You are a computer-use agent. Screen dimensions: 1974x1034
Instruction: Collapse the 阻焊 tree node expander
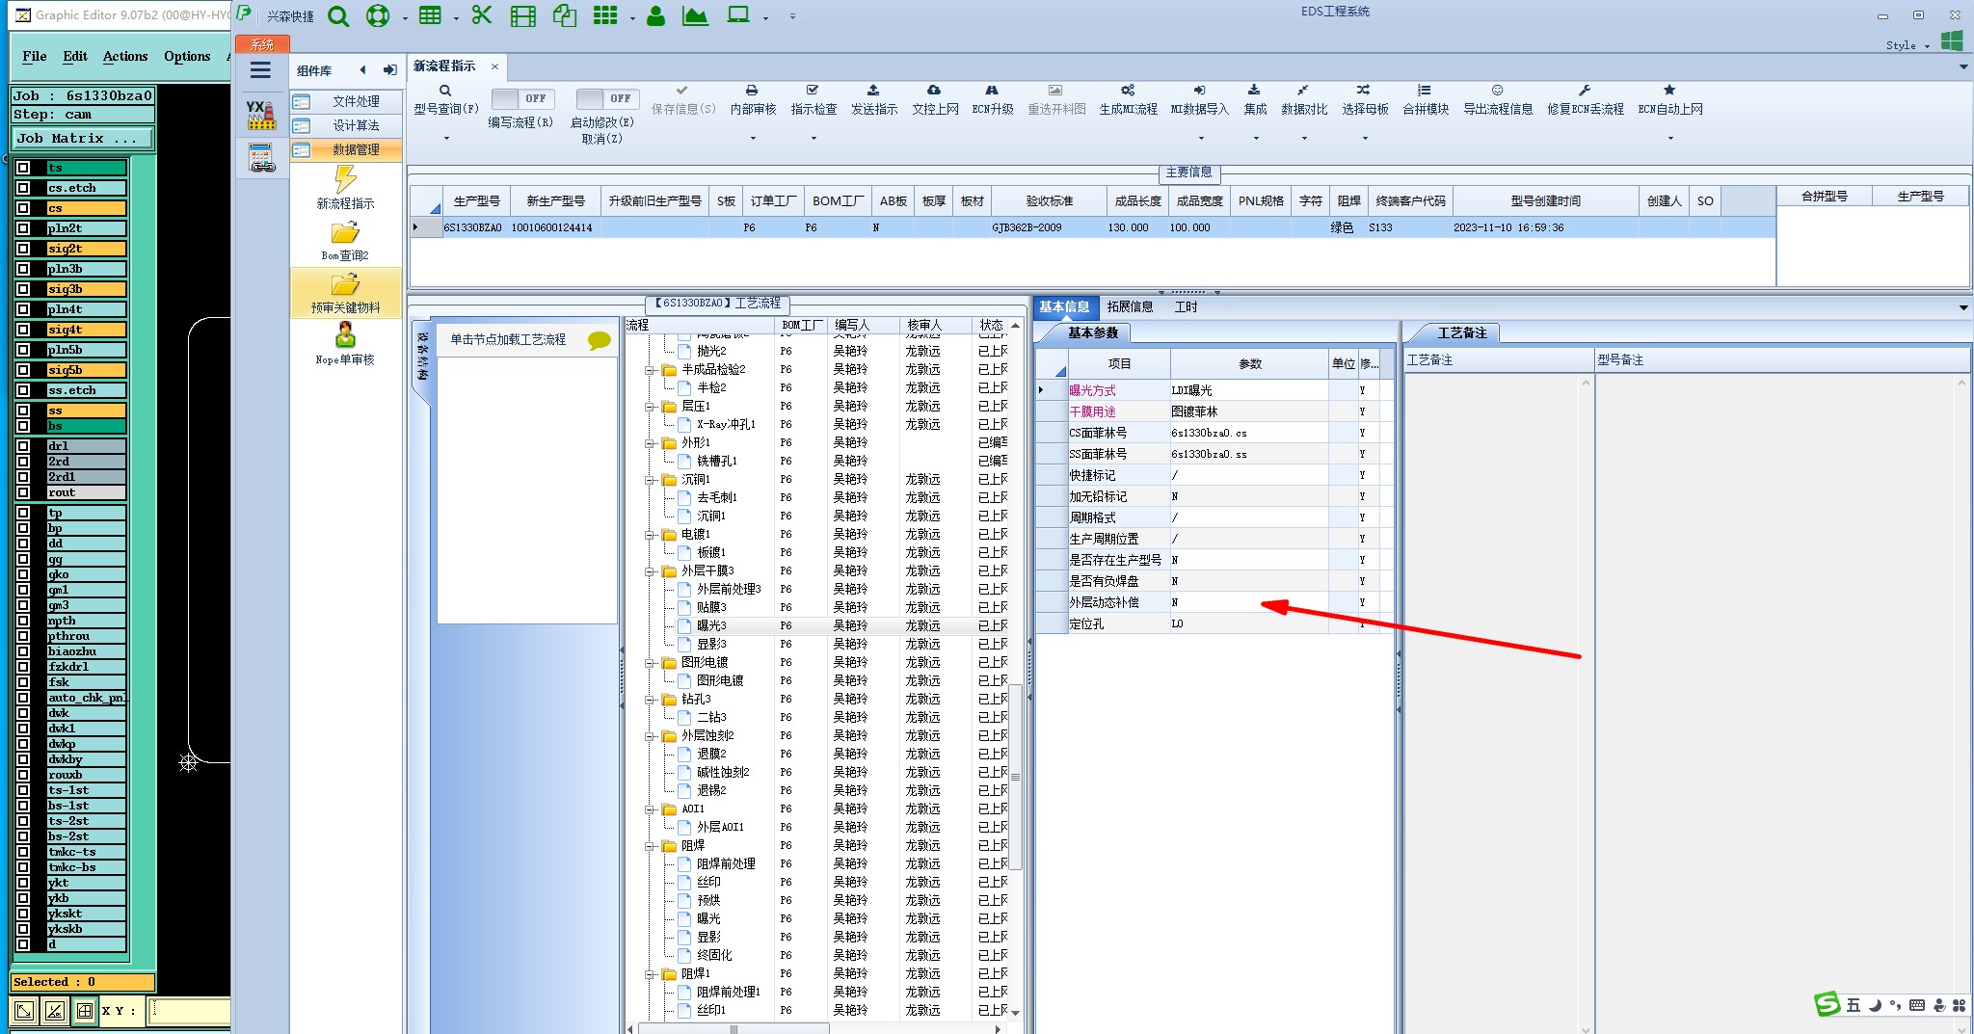[651, 846]
